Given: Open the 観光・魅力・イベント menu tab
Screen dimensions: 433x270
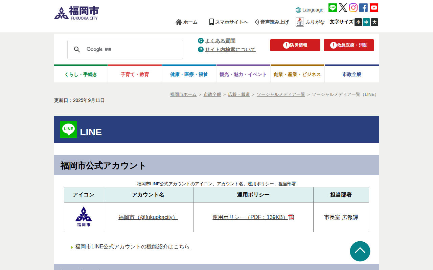Looking at the screenshot, I should (x=243, y=74).
